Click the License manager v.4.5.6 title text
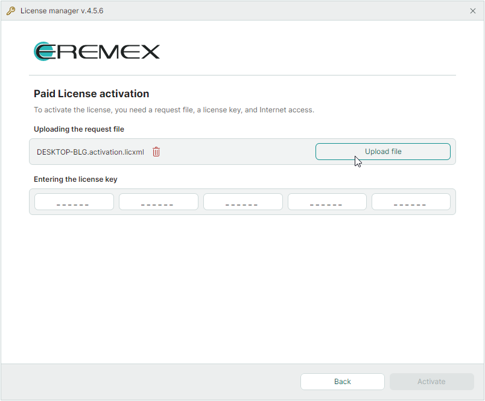The image size is (485, 401). pyautogui.click(x=62, y=11)
